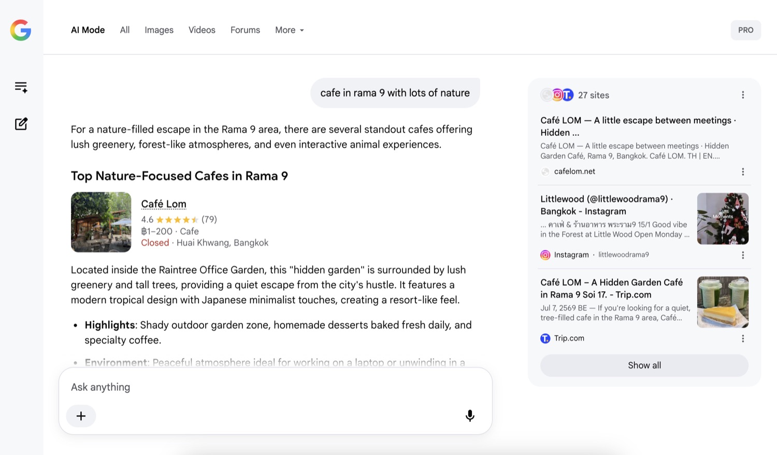The image size is (777, 455).
Task: Click the Instagram source icon
Action: coord(545,255)
